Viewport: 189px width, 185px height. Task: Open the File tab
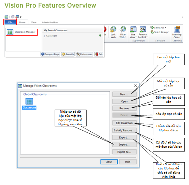pos(10,22)
